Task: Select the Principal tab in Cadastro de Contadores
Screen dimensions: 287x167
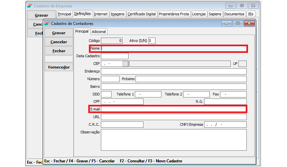Action: (82, 31)
